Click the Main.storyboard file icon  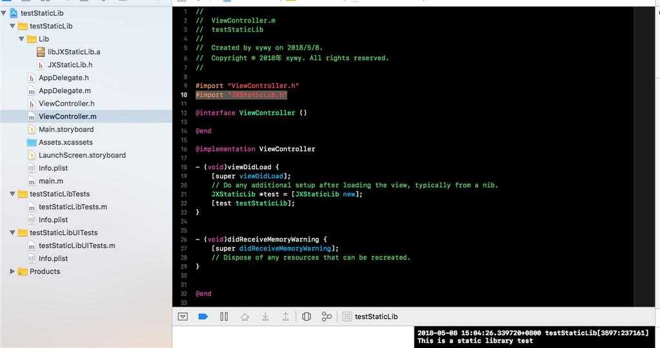pos(31,130)
